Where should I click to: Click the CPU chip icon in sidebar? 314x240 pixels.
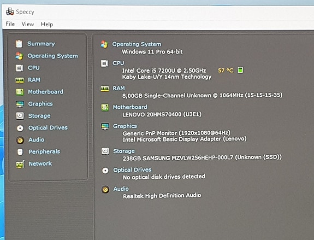click(20, 68)
